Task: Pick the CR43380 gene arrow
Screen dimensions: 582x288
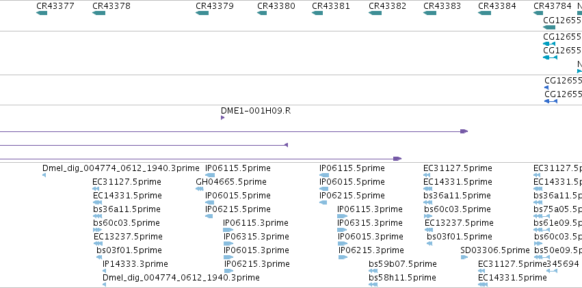Action: click(262, 13)
